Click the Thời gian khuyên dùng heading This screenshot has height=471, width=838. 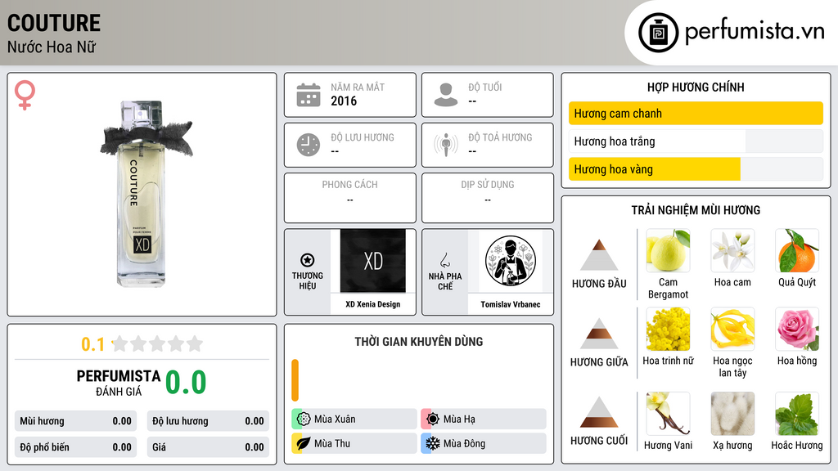(419, 341)
